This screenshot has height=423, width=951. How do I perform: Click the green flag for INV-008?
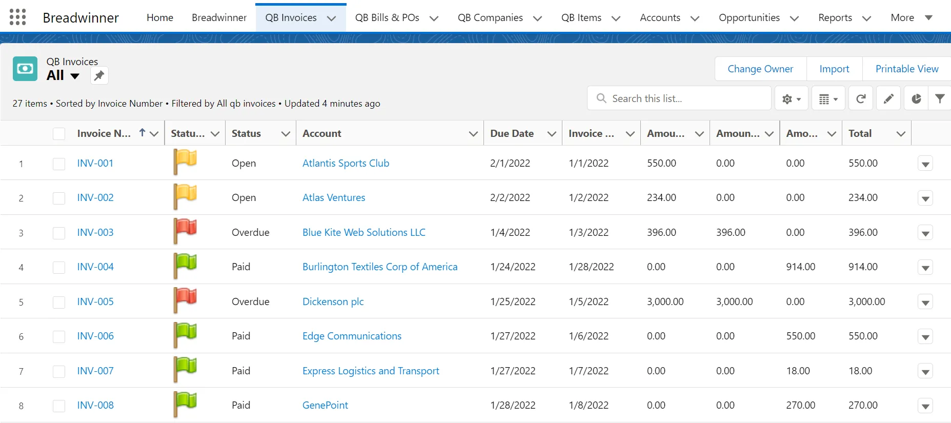(185, 405)
